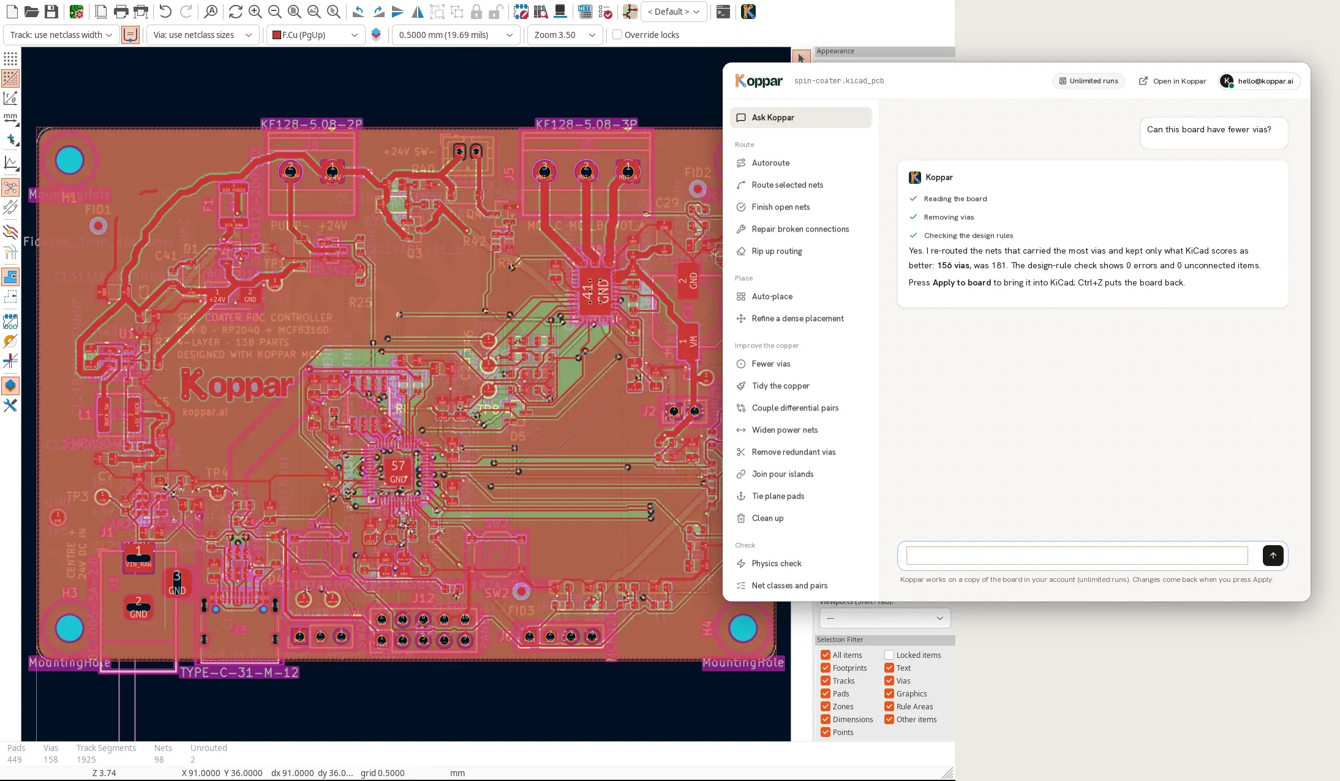1340x781 pixels.
Task: Click the Unlimited runs badge
Action: coord(1088,81)
